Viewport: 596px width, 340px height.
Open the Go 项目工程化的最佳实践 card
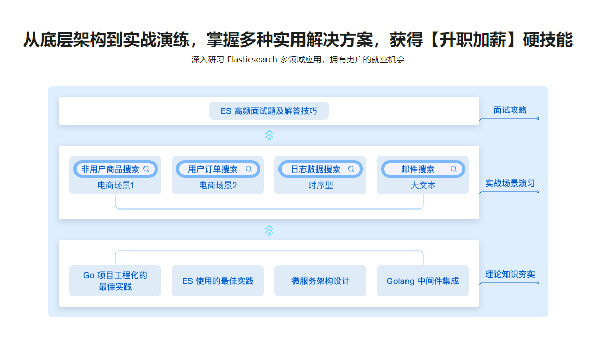pyautogui.click(x=115, y=281)
